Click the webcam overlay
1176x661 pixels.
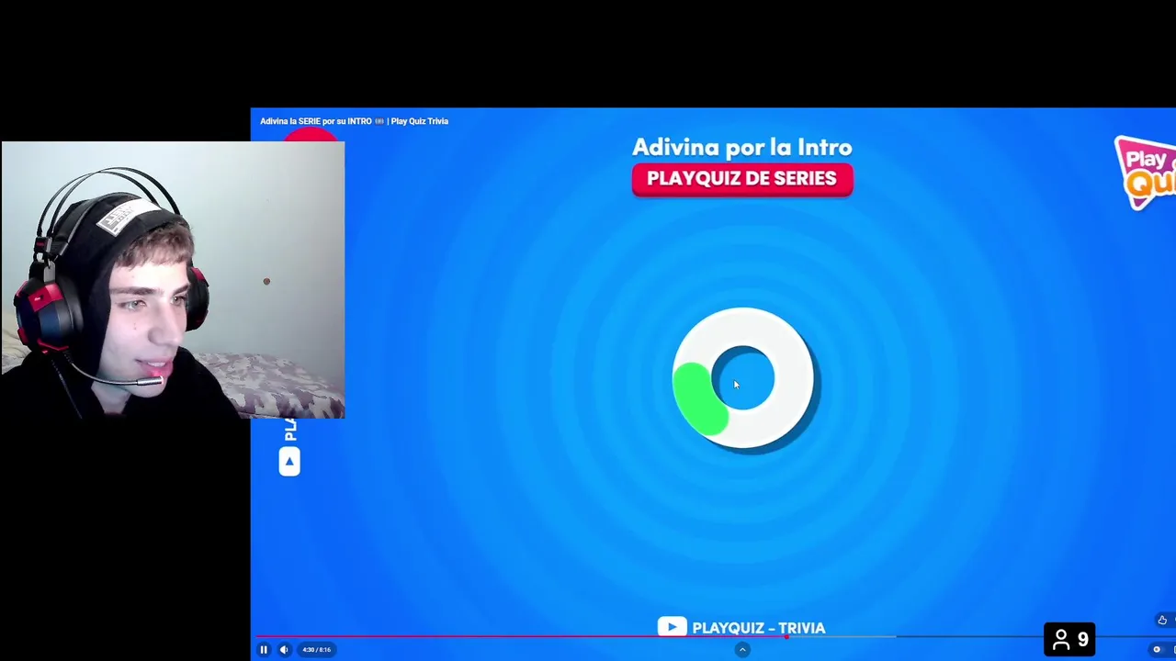(x=173, y=280)
